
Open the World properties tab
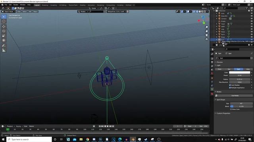pos(212,73)
